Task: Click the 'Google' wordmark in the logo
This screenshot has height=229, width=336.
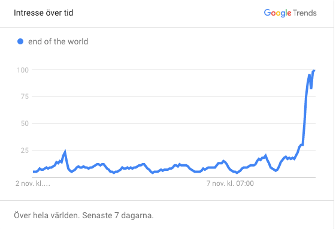Action: [277, 13]
